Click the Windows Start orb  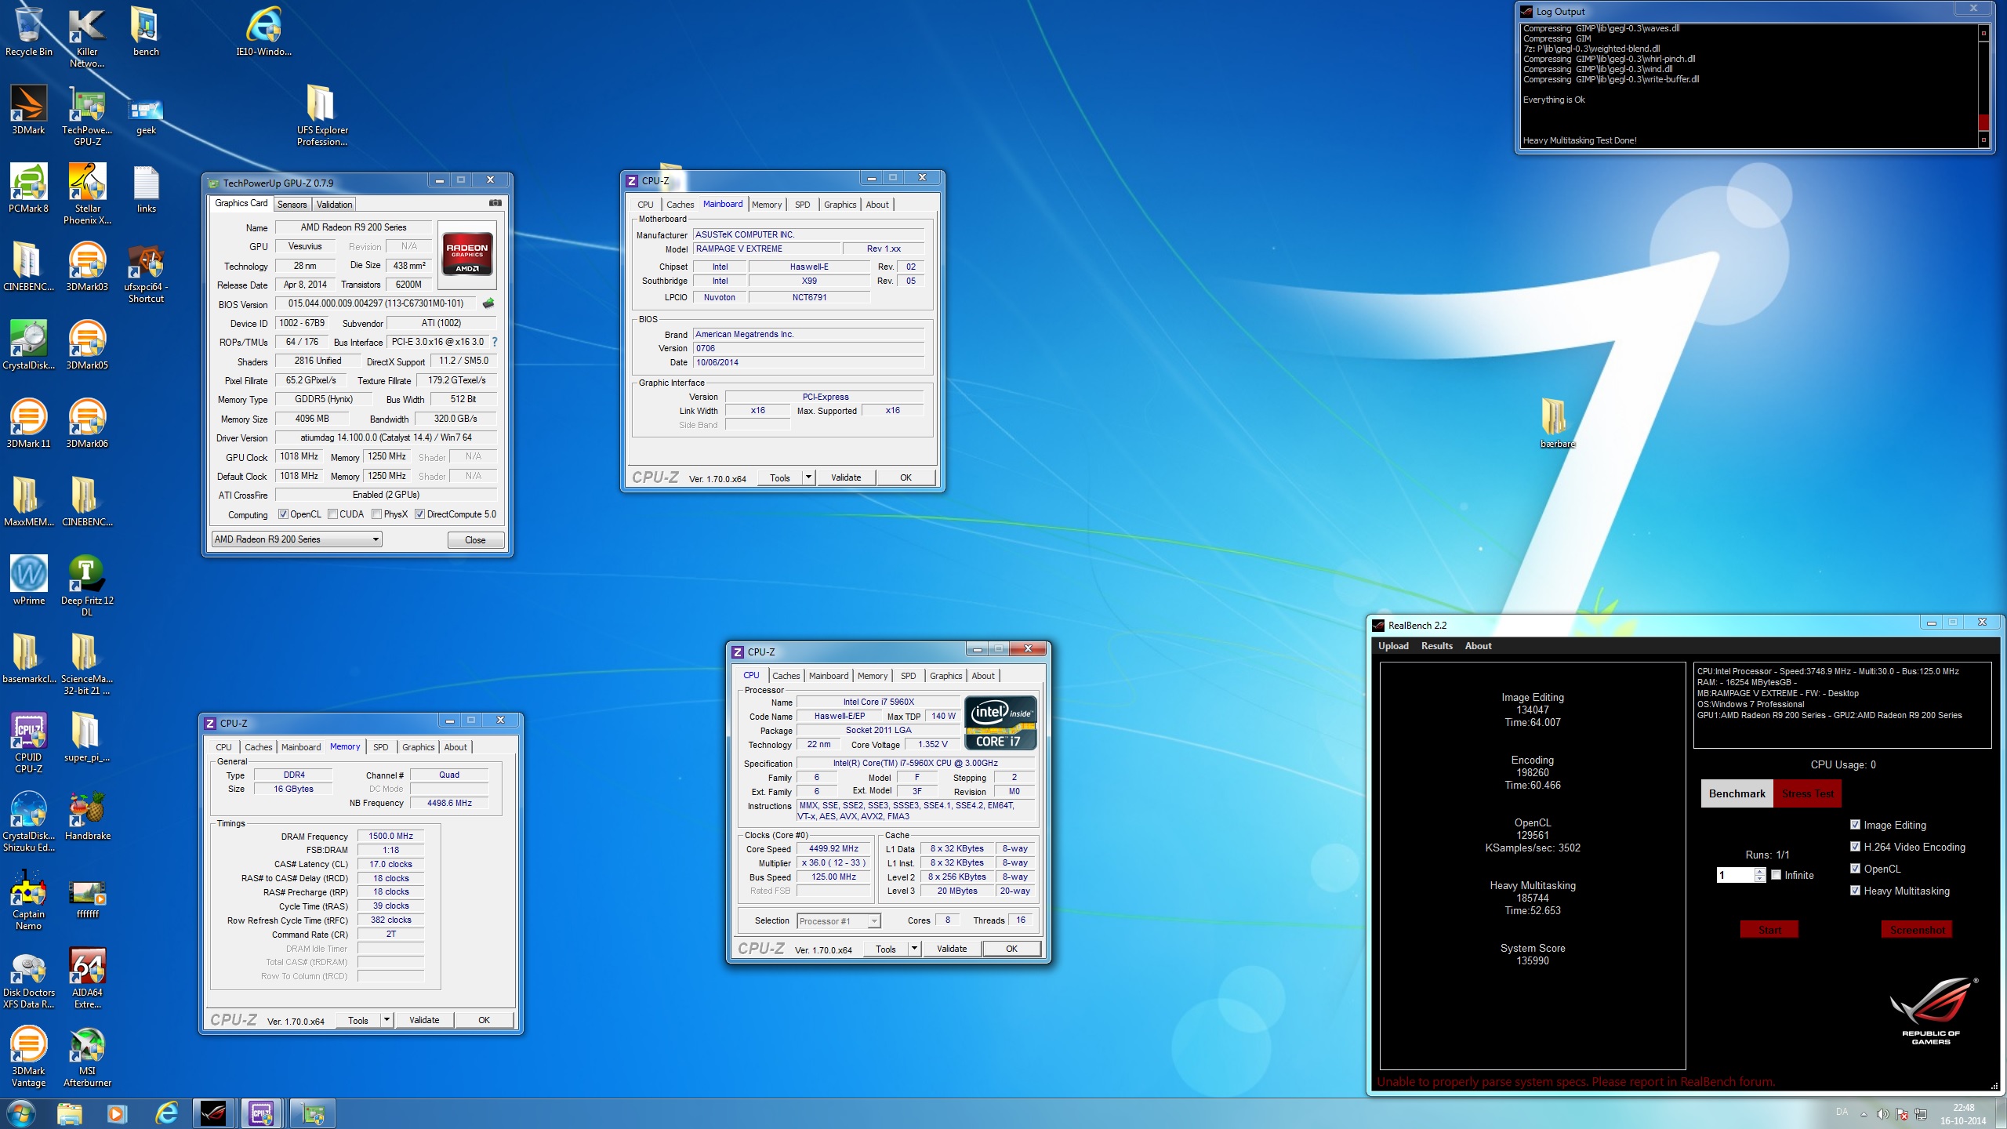21,1113
